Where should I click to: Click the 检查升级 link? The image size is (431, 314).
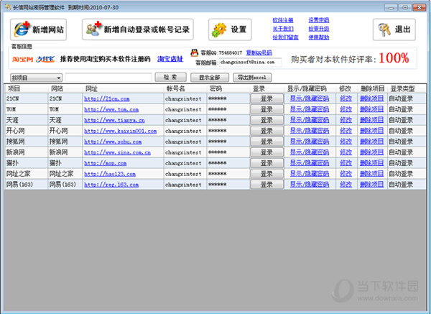pyautogui.click(x=318, y=29)
